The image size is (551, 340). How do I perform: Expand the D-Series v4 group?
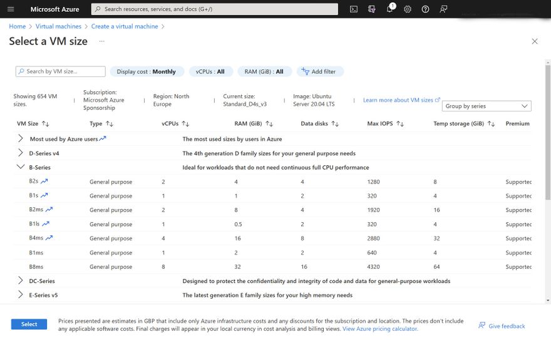21,153
